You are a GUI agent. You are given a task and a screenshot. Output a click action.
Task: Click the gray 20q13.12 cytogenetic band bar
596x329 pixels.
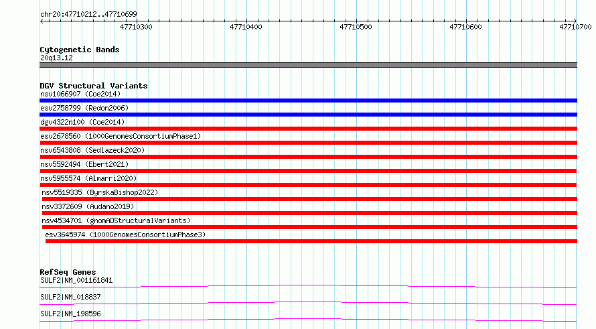pyautogui.click(x=308, y=65)
